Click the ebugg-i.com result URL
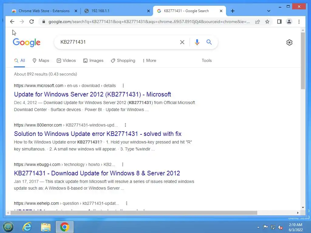The height and width of the screenshot is (233, 311). (x=64, y=164)
